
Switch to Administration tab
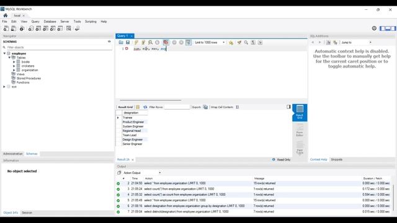[12, 154]
